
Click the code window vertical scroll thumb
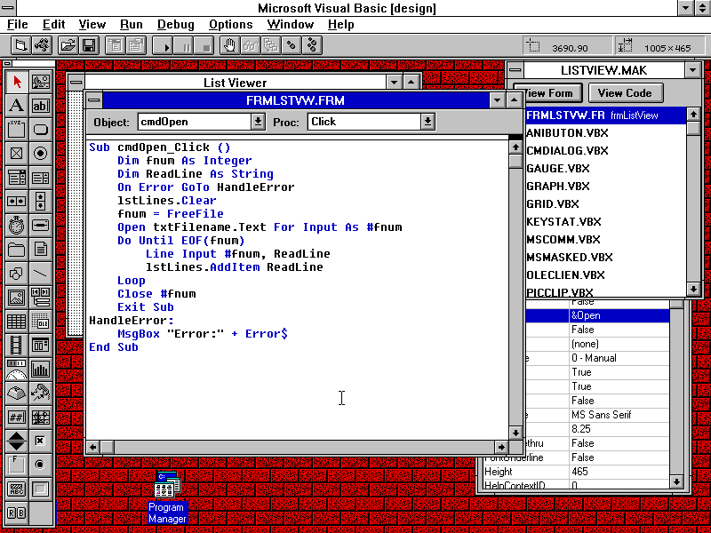[x=516, y=162]
